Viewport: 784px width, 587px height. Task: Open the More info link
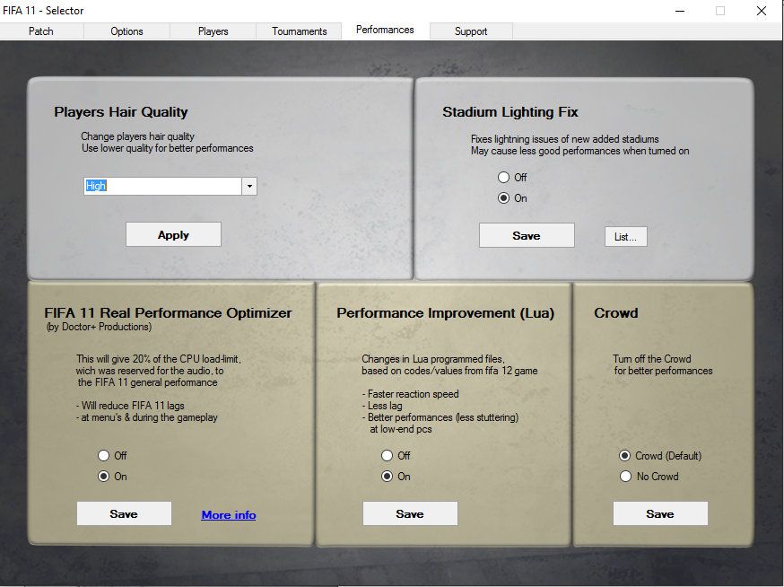[x=229, y=514]
